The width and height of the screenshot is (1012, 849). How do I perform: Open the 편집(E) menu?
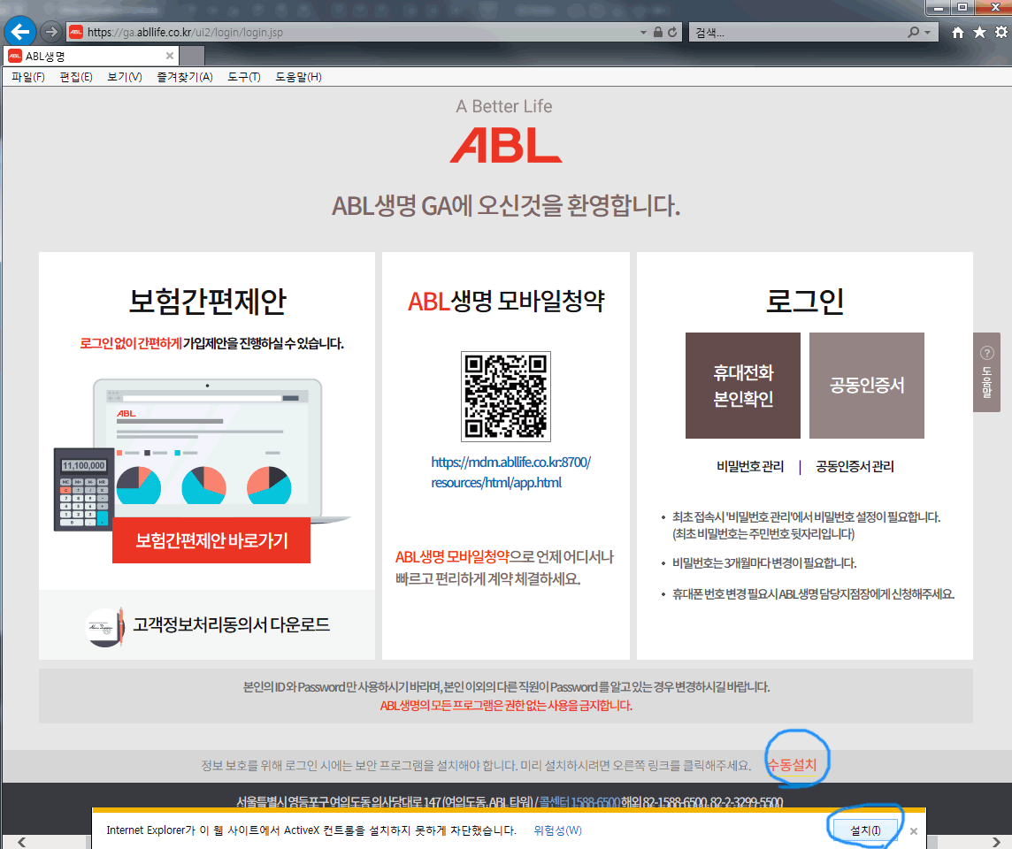(x=75, y=77)
